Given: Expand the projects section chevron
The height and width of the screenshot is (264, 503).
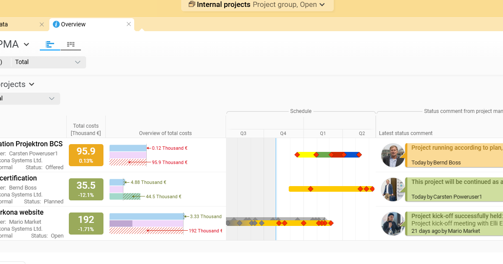Looking at the screenshot, I should [x=32, y=84].
